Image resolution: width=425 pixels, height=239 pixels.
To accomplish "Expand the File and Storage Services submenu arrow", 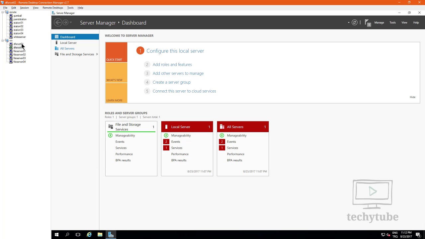I will tap(97, 54).
